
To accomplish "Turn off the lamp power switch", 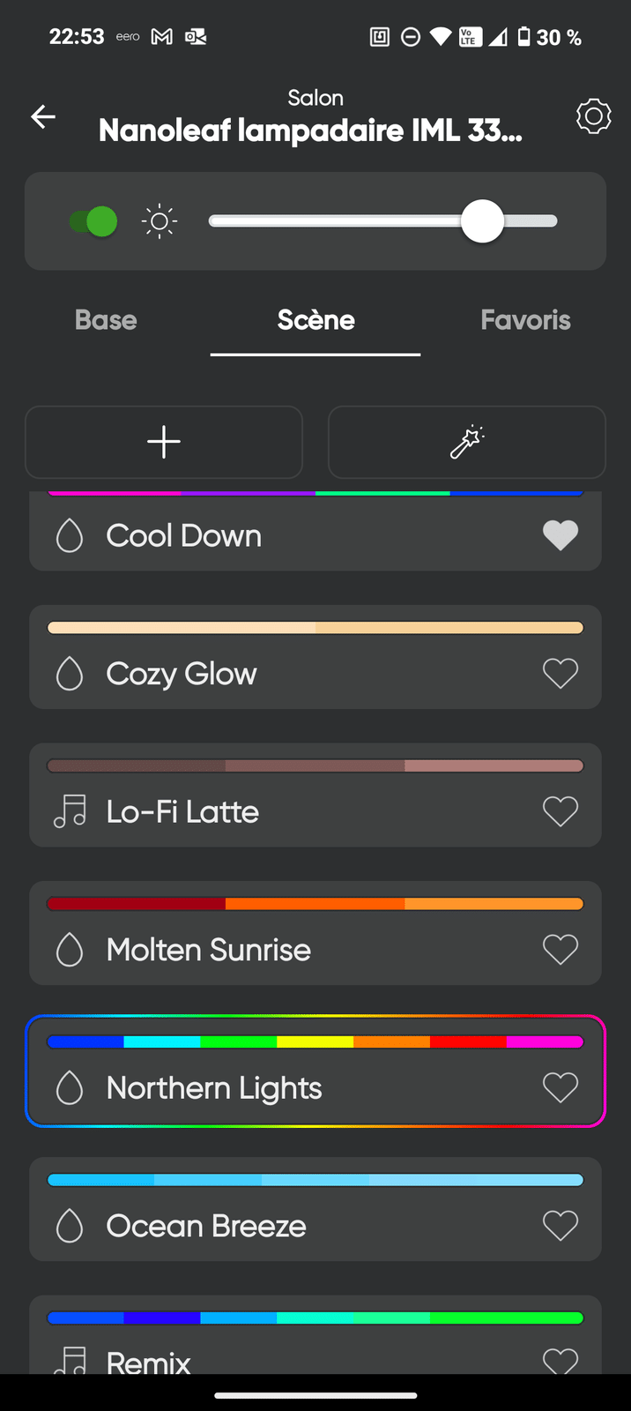I will (x=94, y=221).
